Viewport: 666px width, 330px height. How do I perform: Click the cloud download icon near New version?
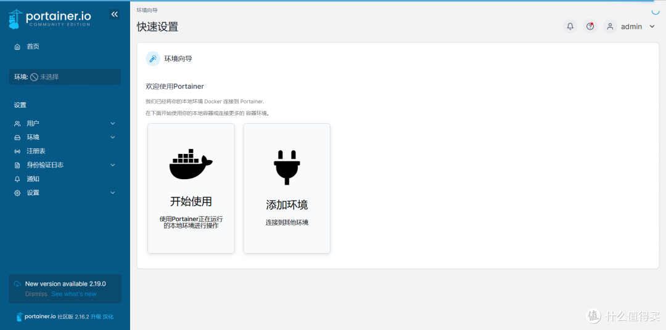[x=17, y=284]
